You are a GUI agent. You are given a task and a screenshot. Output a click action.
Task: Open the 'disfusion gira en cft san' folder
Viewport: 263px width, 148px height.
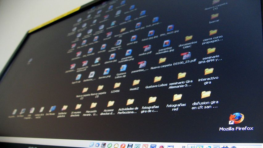(206, 95)
